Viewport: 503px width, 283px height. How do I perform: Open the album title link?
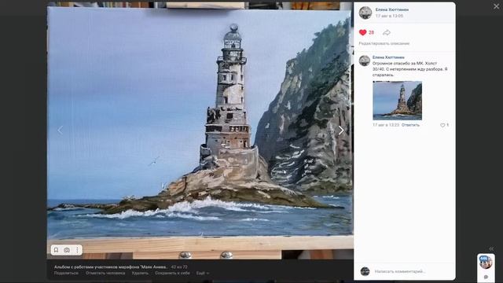[x=111, y=267]
